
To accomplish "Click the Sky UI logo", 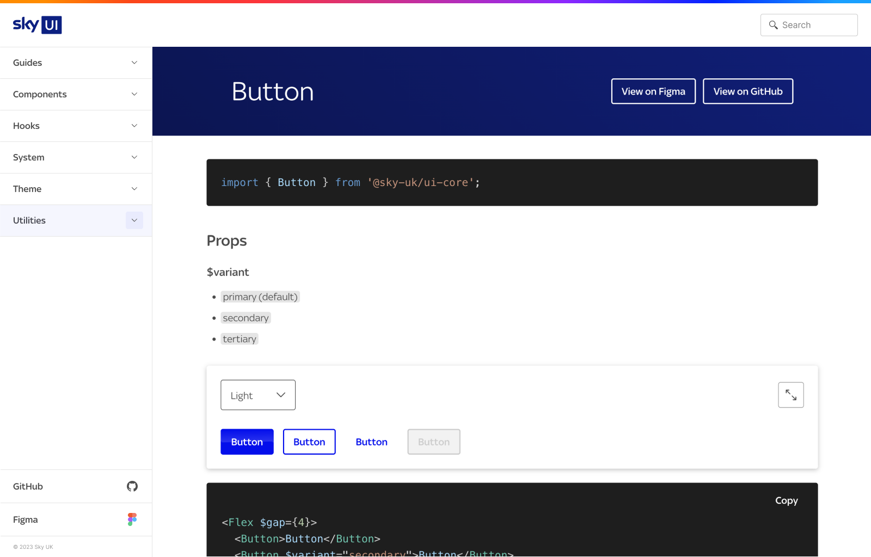I will [37, 24].
